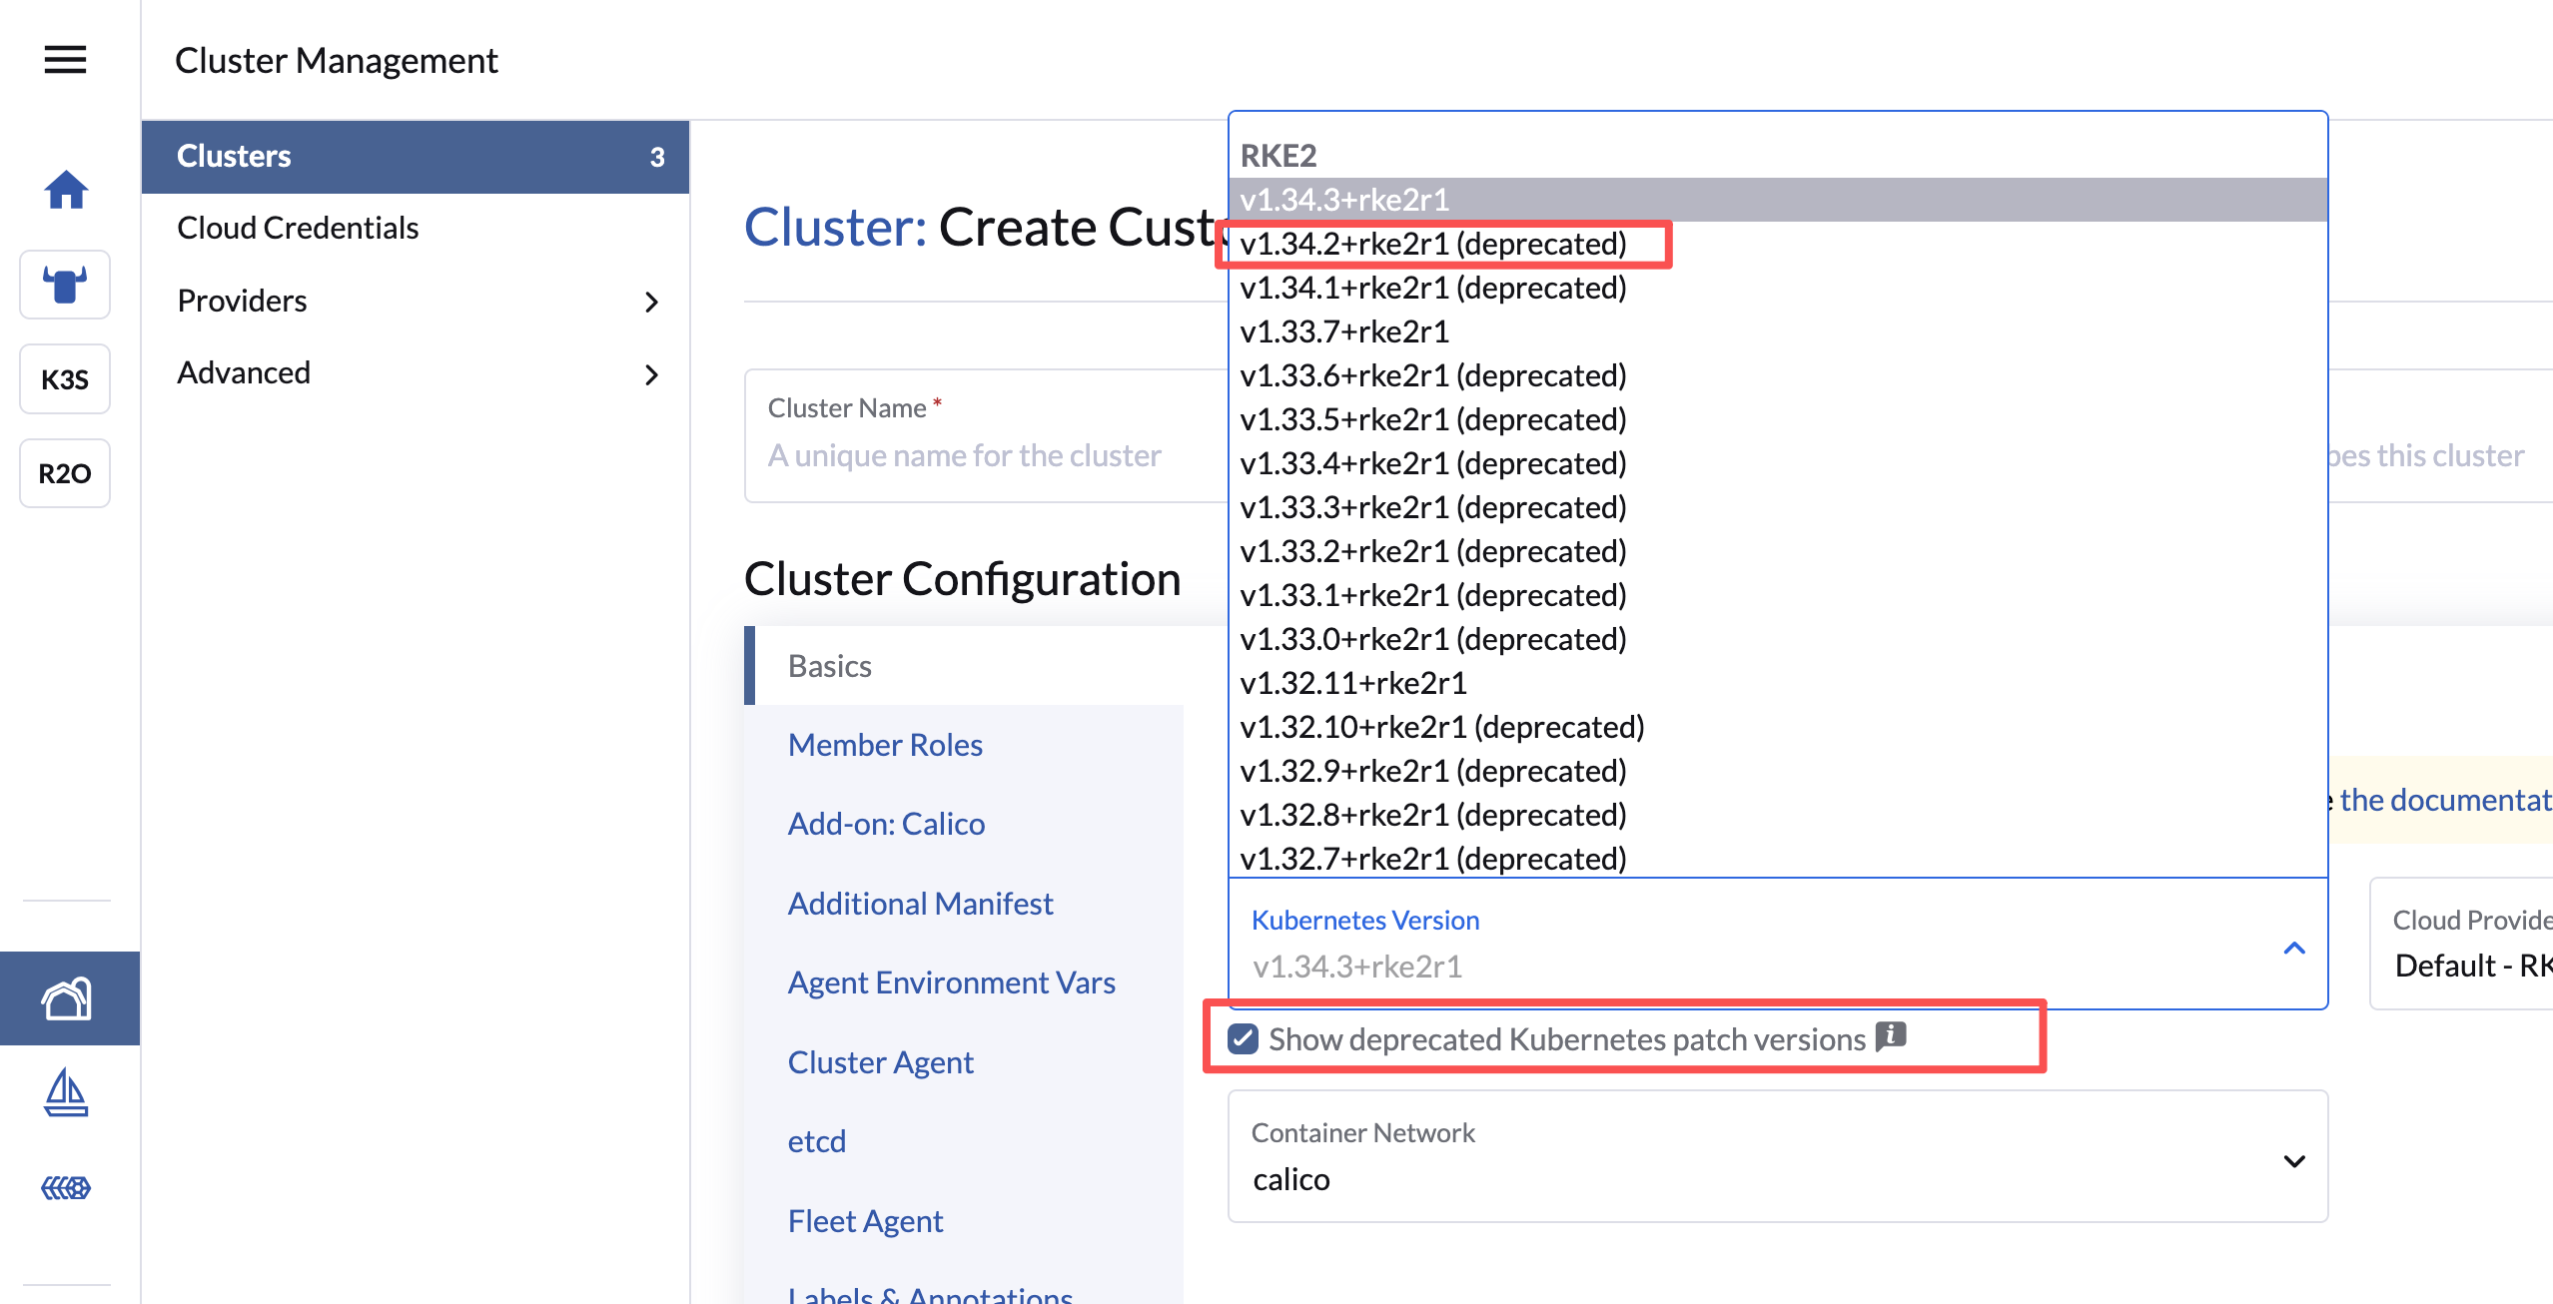The image size is (2553, 1304).
Task: Collapse the Kubernetes Version dropdown
Action: tap(2294, 948)
